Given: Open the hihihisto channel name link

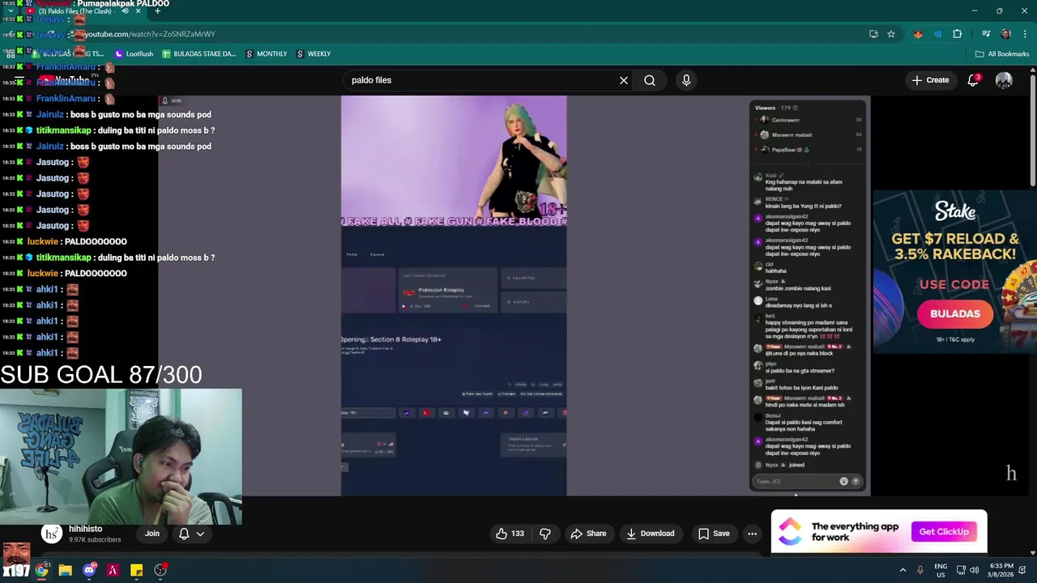Looking at the screenshot, I should coord(85,529).
